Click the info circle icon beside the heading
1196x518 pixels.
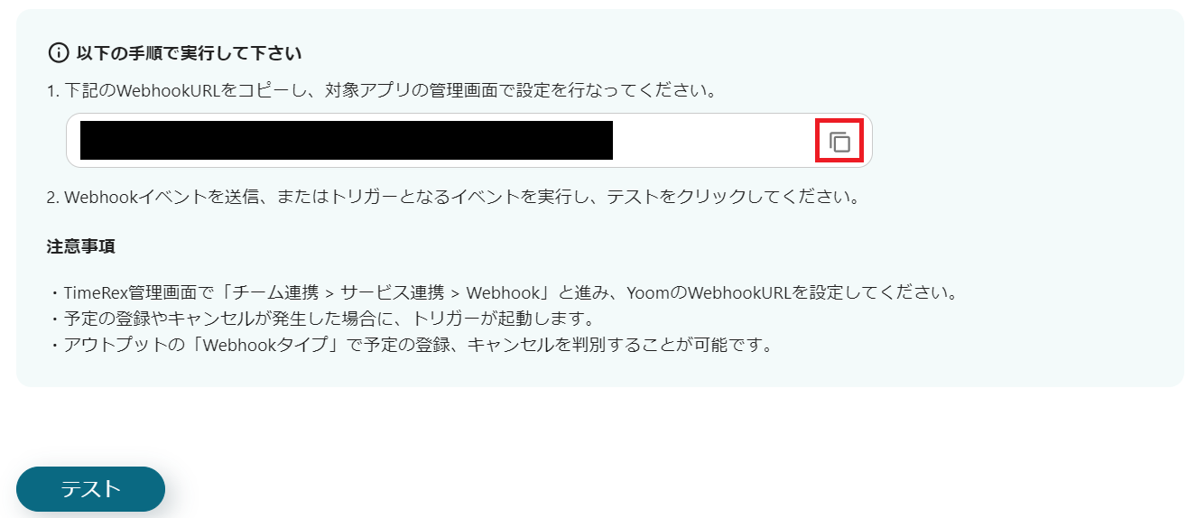pyautogui.click(x=58, y=53)
